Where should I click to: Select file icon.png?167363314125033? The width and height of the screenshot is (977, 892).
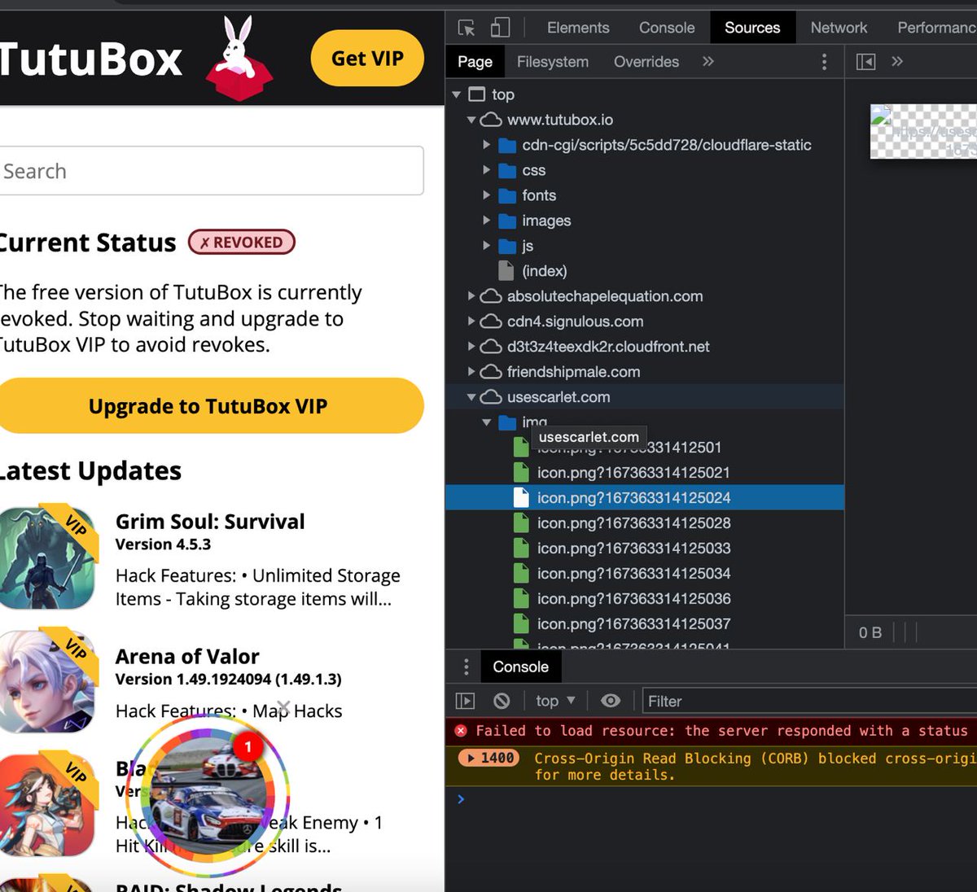pos(633,549)
